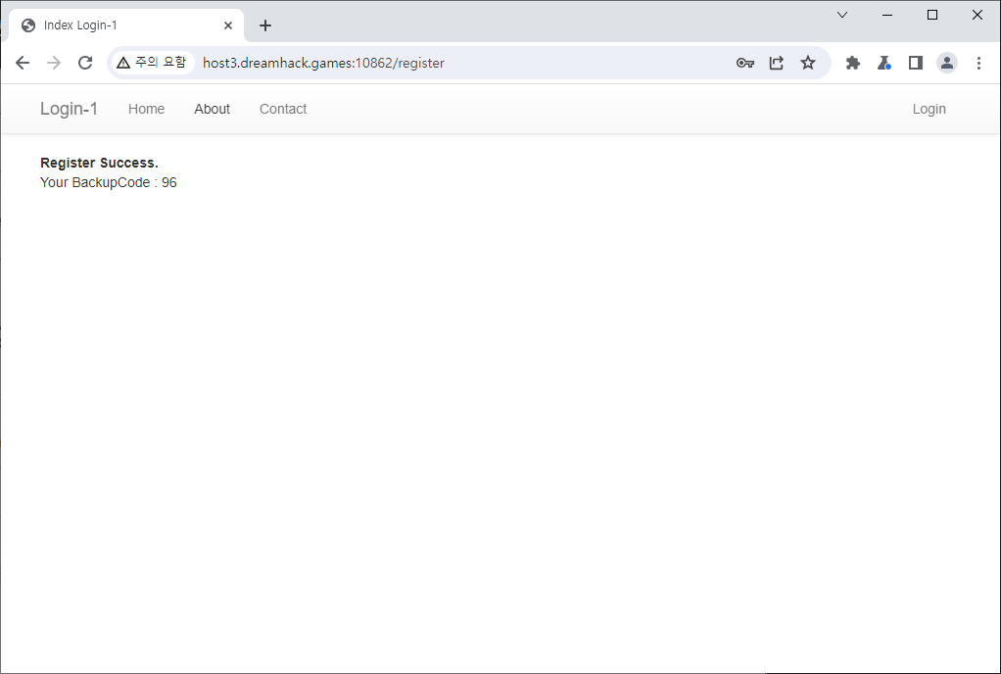Viewport: 1001px width, 674px height.
Task: Toggle the browser side panel
Action: (x=915, y=63)
